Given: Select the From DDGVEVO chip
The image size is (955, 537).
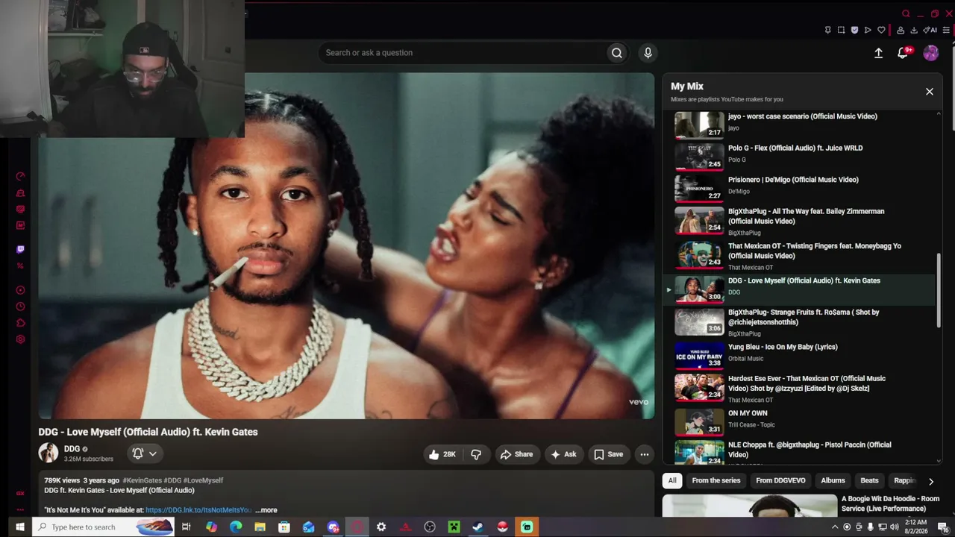Looking at the screenshot, I should point(780,480).
